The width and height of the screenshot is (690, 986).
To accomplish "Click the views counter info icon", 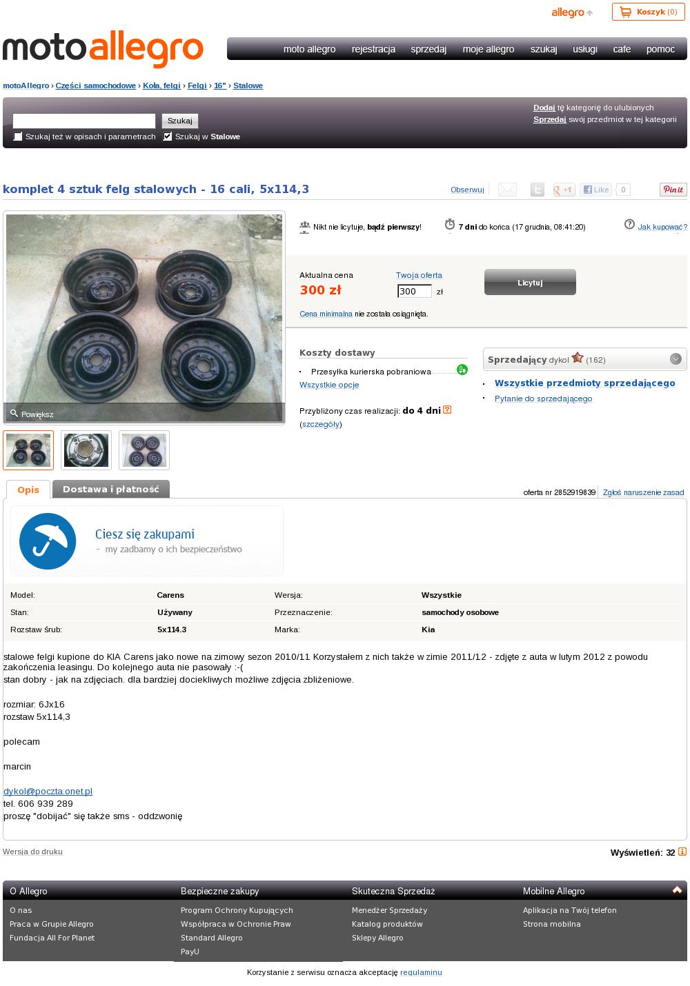I will coord(682,852).
